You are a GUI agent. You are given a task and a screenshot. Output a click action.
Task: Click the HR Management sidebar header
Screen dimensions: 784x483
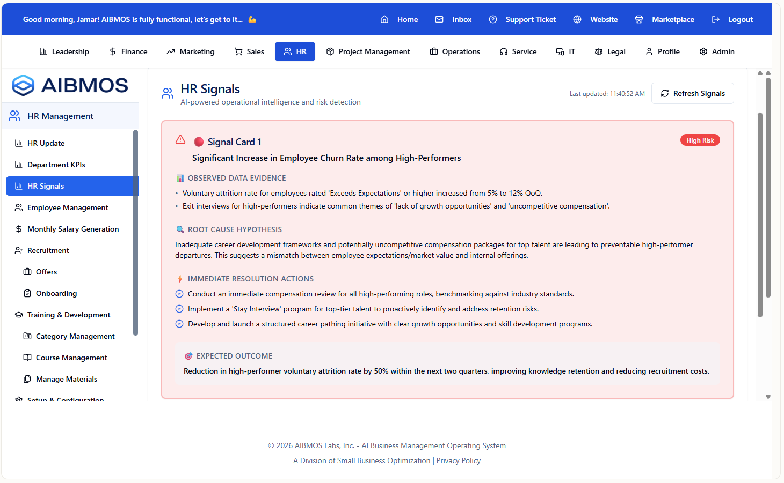[70, 116]
